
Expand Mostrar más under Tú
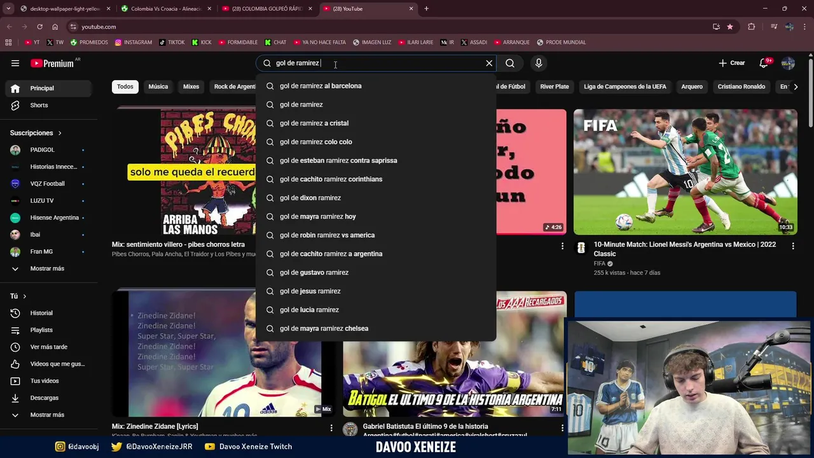(48, 415)
